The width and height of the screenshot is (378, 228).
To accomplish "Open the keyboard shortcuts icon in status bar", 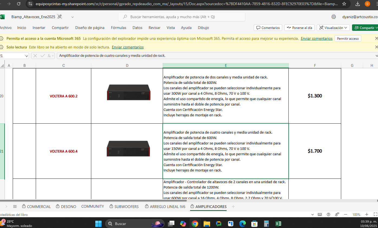I will point(320,214).
